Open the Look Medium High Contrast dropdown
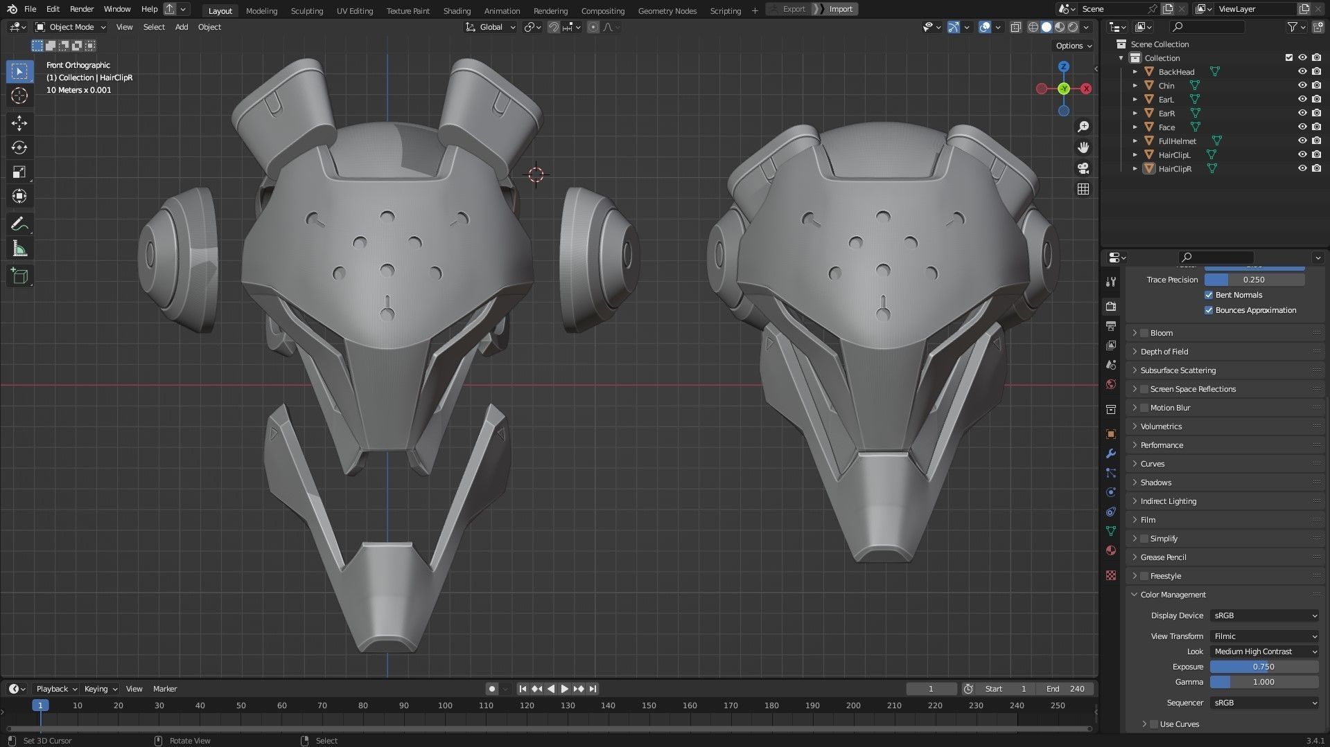 [x=1264, y=651]
